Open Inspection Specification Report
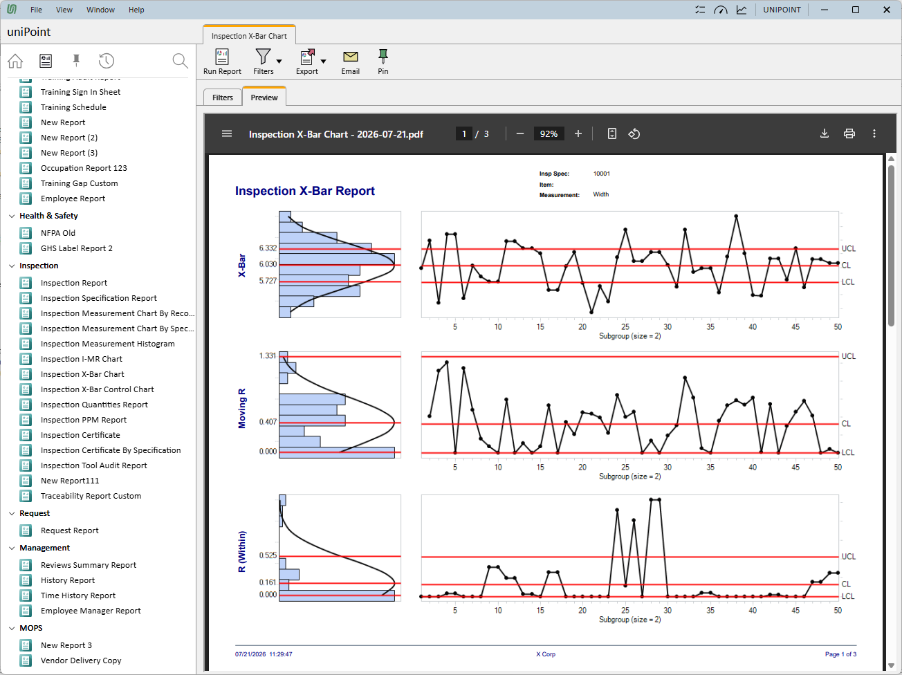Viewport: 902px width, 675px height. tap(99, 298)
